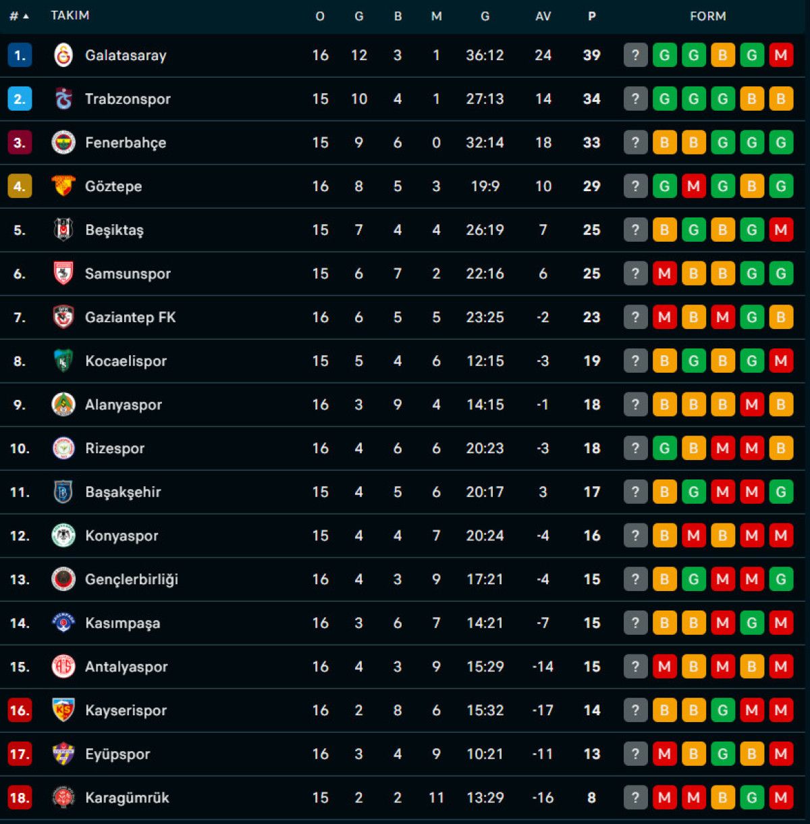Click the Antalyaspor club logo
This screenshot has width=810, height=824.
click(x=63, y=667)
